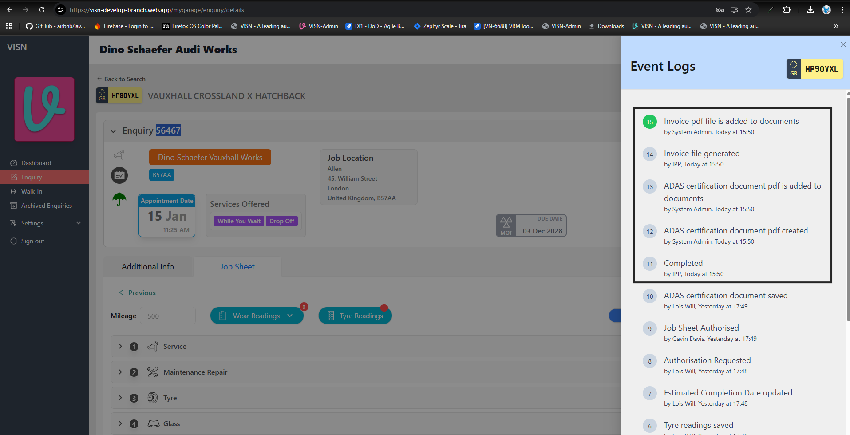Click the calendar appointment icon
The height and width of the screenshot is (435, 850).
[119, 175]
